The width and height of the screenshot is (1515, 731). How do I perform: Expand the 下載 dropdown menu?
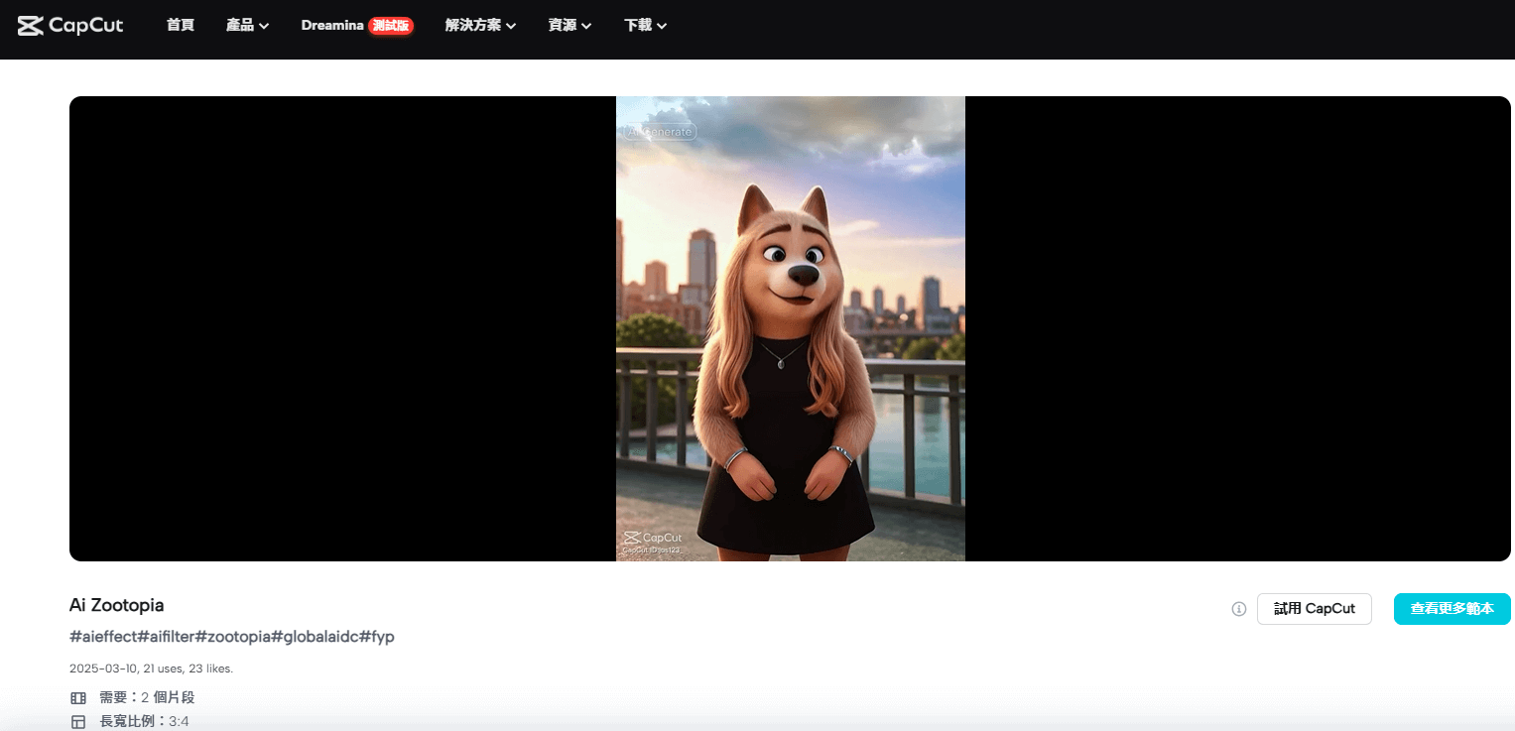click(x=645, y=25)
